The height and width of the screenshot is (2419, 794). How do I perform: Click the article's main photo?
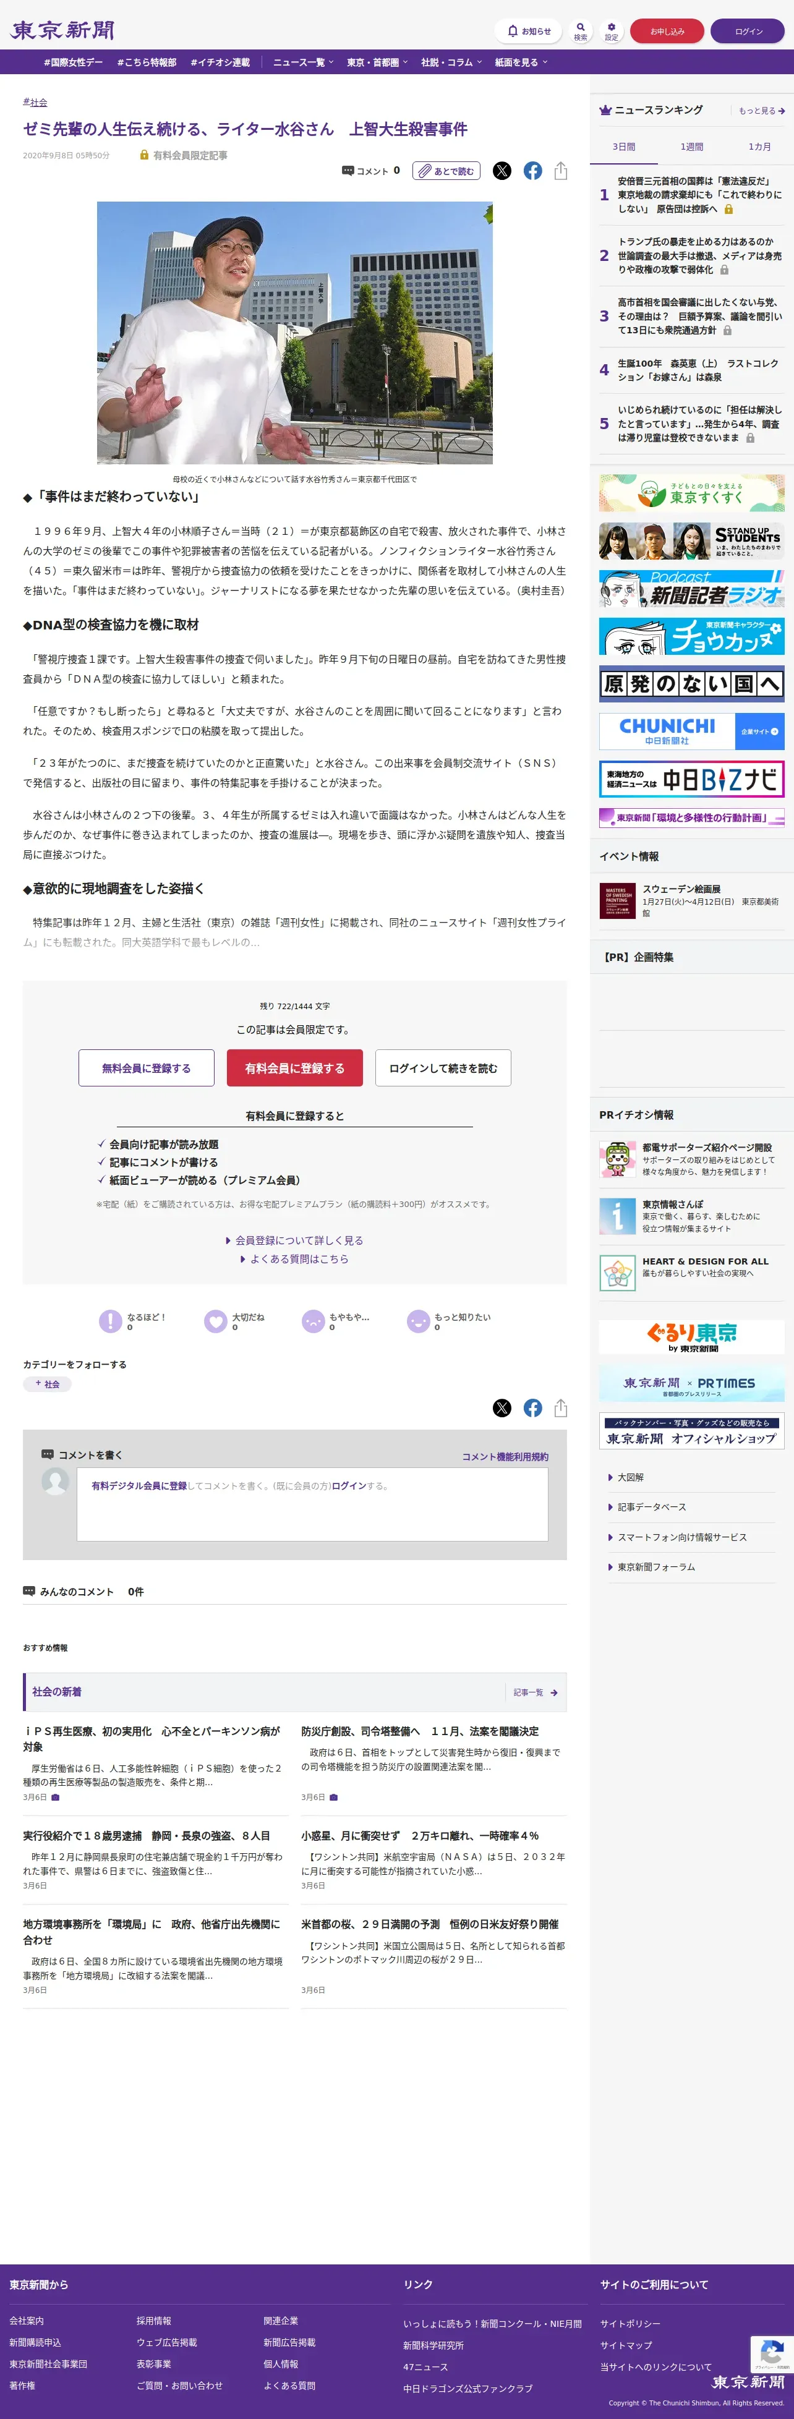click(295, 333)
